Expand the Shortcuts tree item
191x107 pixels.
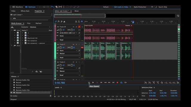click(x=12, y=45)
